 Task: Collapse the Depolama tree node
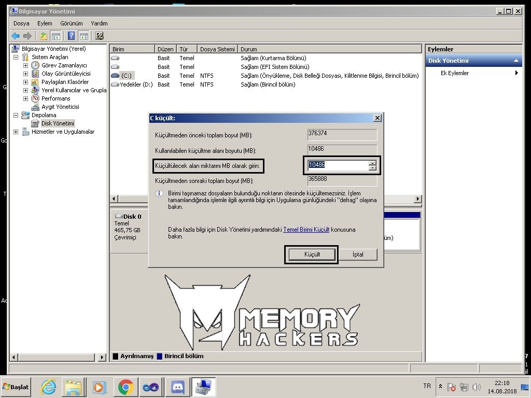(16, 115)
